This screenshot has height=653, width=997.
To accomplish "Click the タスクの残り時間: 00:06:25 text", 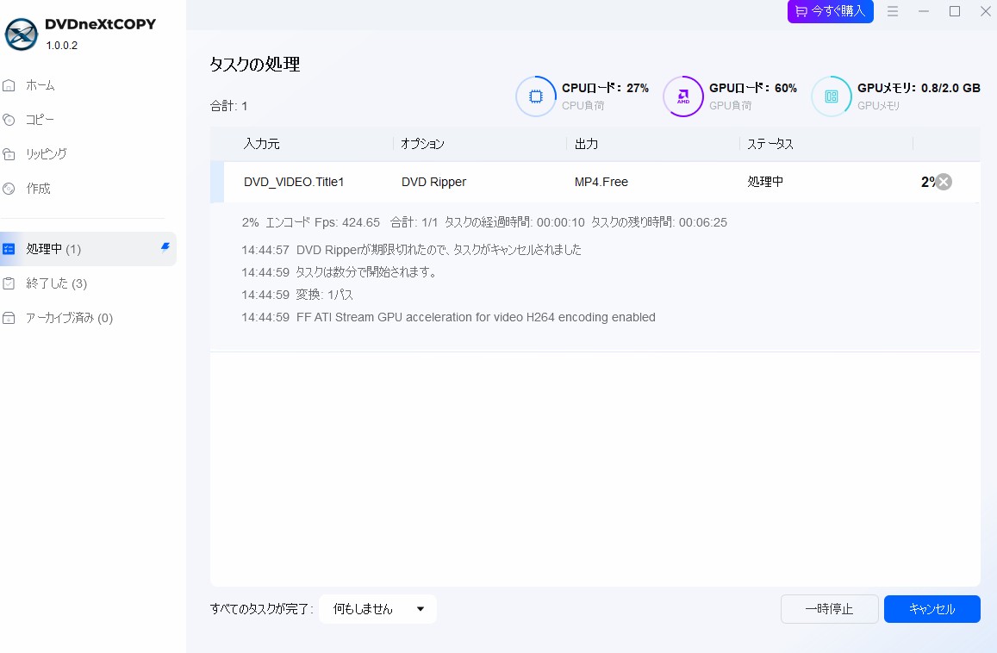I will (658, 222).
